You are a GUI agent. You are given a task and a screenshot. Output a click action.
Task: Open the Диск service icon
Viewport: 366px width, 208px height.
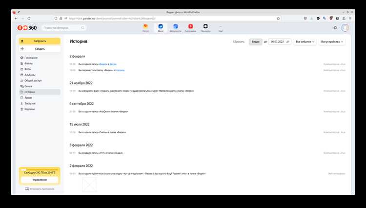(x=161, y=28)
